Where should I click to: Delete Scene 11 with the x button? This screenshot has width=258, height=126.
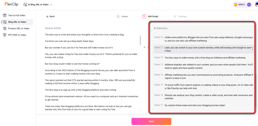click(253, 49)
